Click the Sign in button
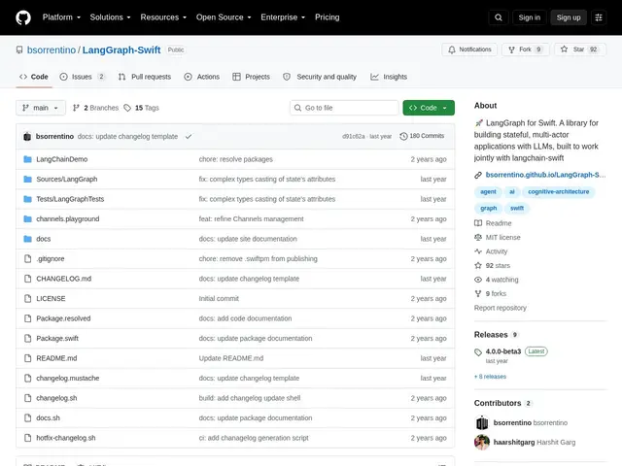 click(x=529, y=17)
